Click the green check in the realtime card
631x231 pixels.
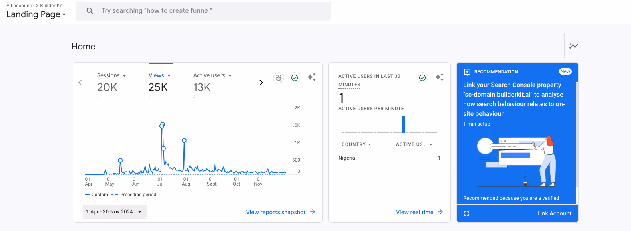[422, 78]
